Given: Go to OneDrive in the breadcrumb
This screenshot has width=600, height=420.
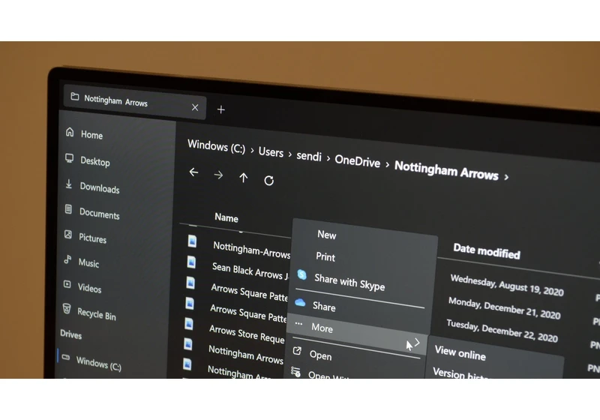Looking at the screenshot, I should point(358,161).
